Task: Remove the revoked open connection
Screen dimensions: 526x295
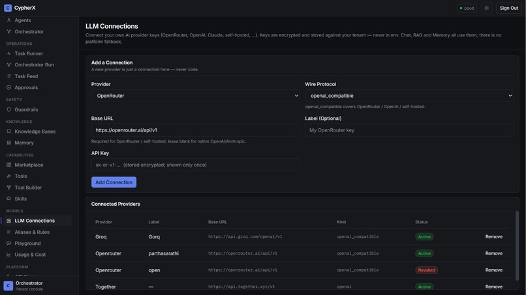Action: point(494,270)
